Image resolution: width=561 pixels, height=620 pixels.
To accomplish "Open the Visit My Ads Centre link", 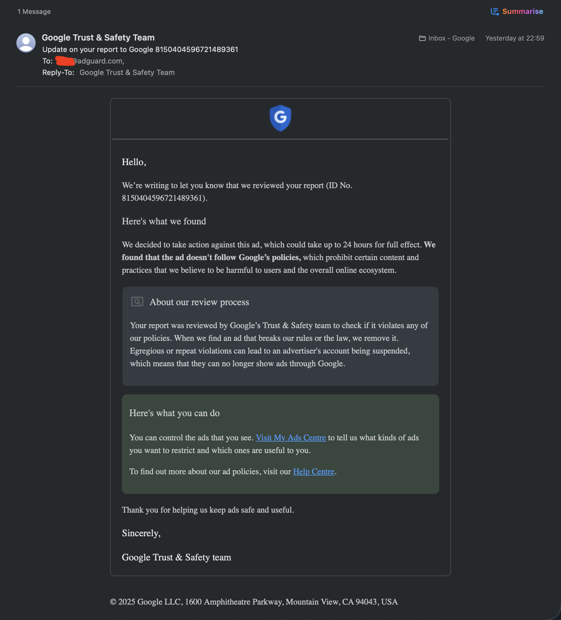I will [x=290, y=438].
